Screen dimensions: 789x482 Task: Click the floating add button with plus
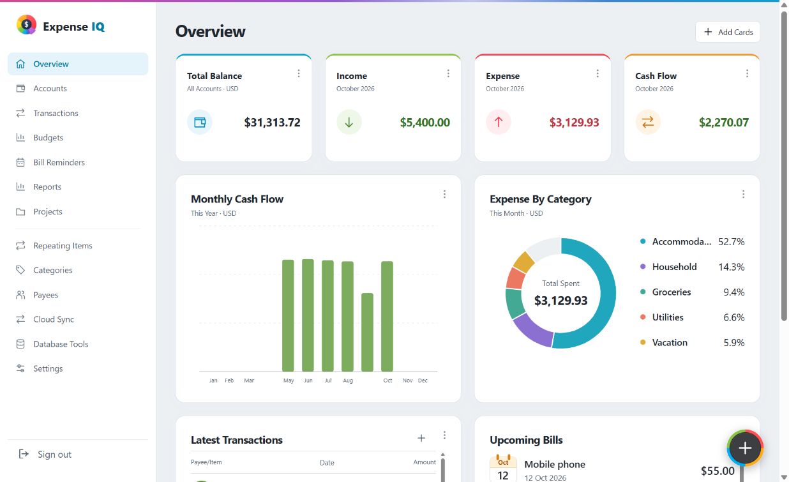coord(745,448)
